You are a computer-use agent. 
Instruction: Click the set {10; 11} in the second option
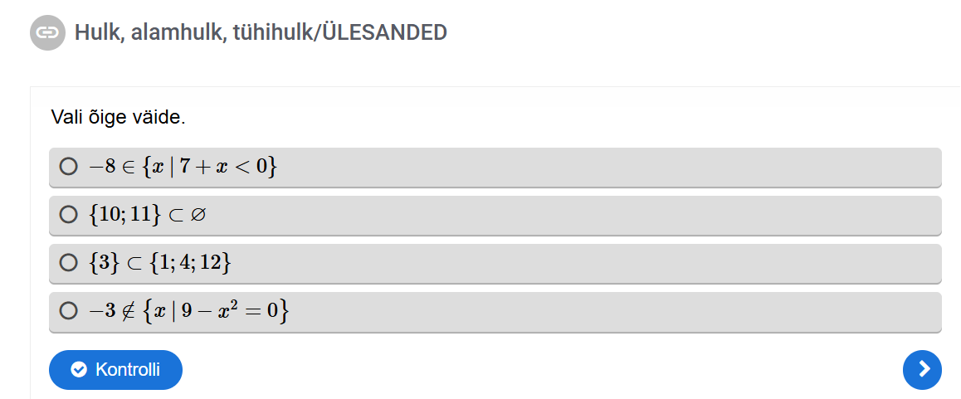pos(124,215)
